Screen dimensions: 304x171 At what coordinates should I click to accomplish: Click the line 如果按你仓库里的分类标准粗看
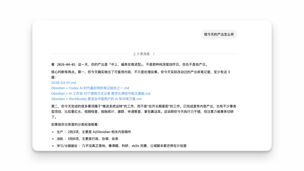tap(75, 124)
